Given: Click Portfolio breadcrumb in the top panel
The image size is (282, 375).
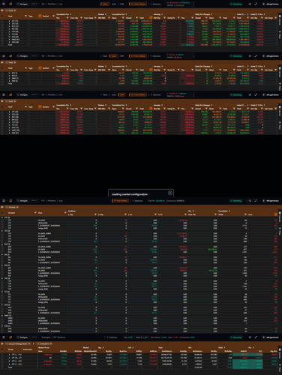Looking at the screenshot, I should 52,4.
